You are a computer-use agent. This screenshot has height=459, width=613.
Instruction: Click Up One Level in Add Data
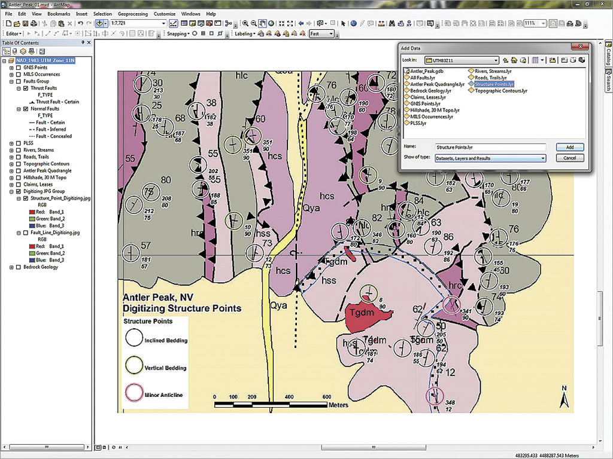(x=506, y=60)
